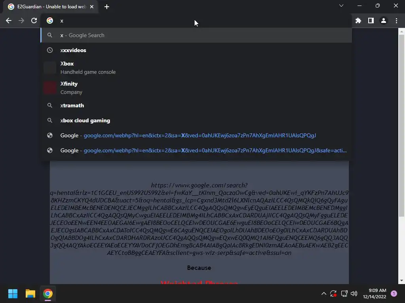
Task: Toggle the browser side panel icon
Action: tap(371, 21)
